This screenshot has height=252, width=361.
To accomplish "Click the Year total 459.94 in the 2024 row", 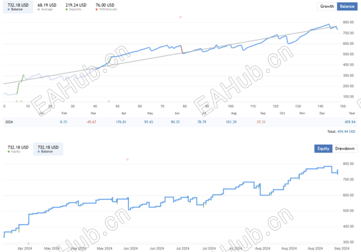I will (350, 122).
